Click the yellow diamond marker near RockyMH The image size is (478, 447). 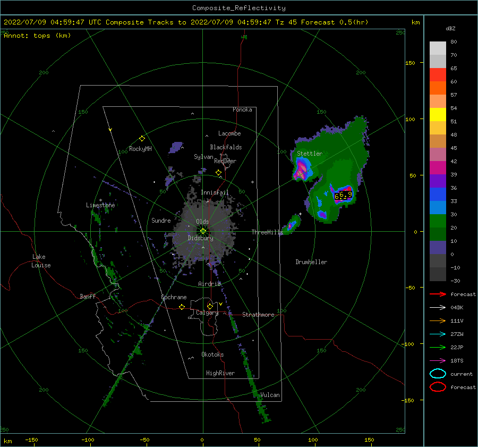(x=142, y=139)
